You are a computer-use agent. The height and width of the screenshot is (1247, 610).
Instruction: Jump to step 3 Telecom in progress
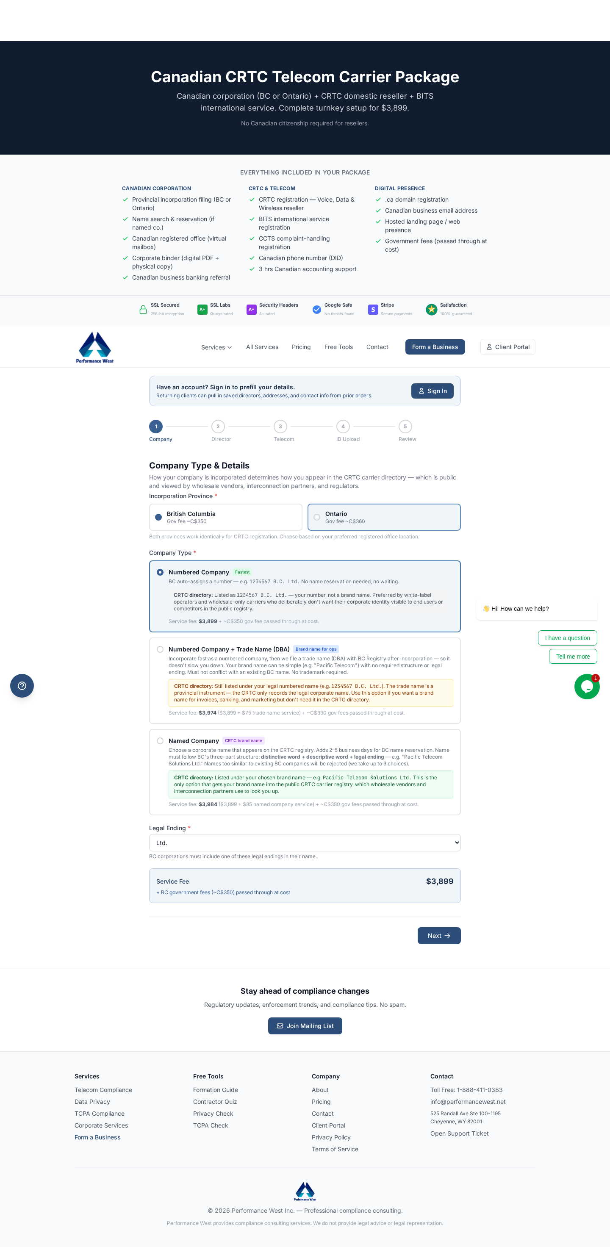pyautogui.click(x=280, y=427)
